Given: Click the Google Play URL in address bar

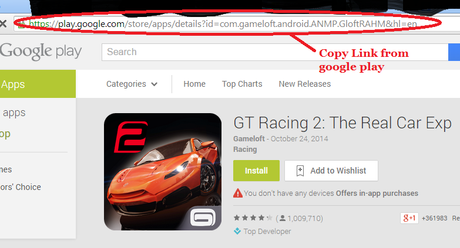Looking at the screenshot, I should [223, 23].
